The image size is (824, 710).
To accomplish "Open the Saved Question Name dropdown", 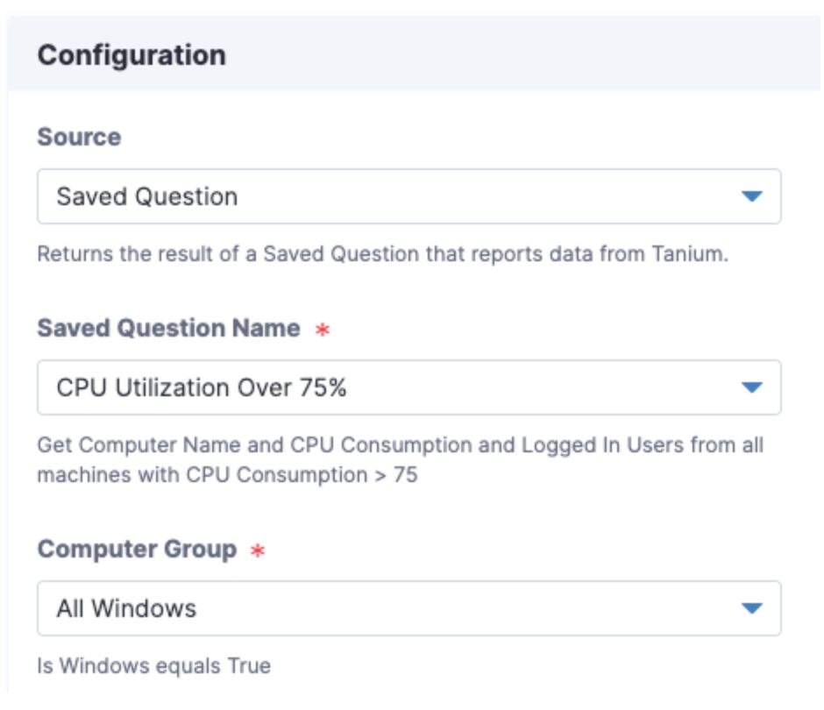I will [x=409, y=386].
